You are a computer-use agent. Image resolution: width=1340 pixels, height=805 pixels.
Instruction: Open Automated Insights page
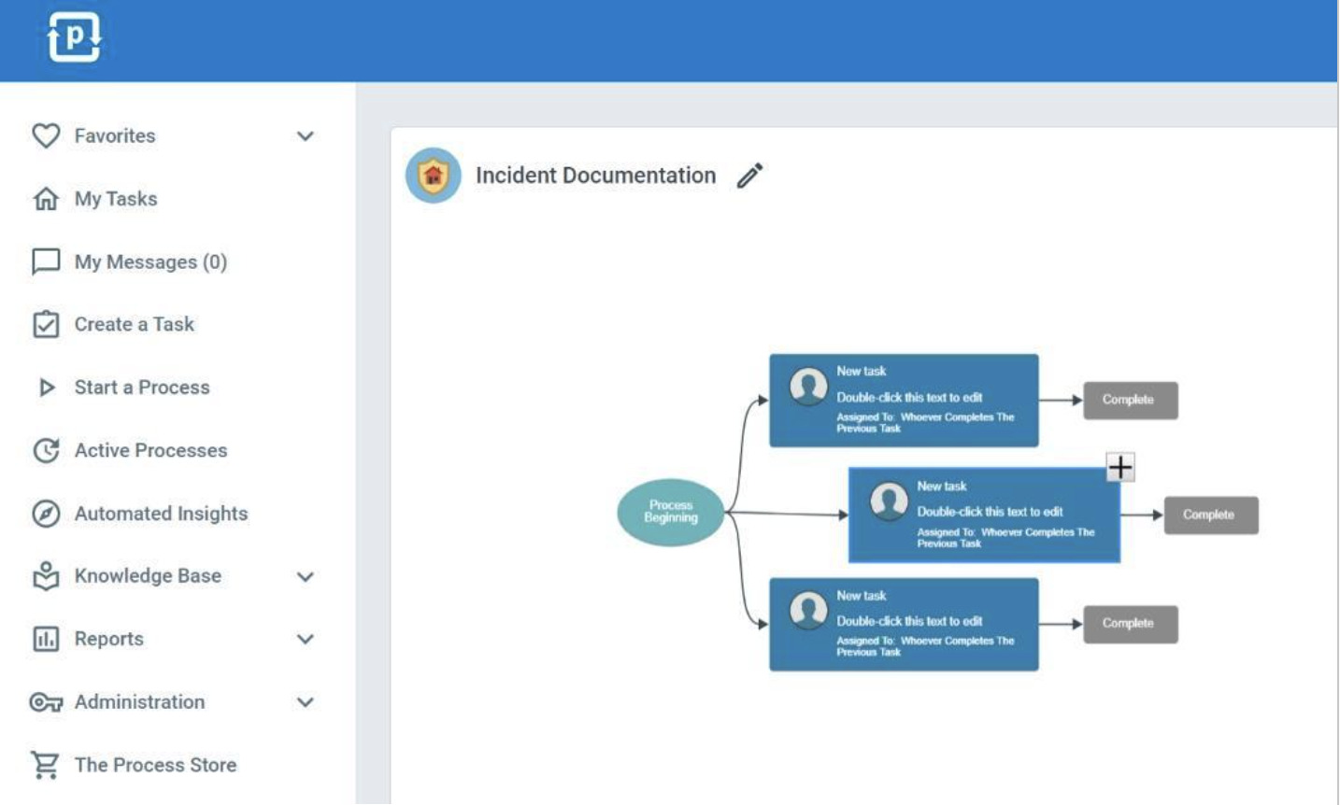pos(161,514)
